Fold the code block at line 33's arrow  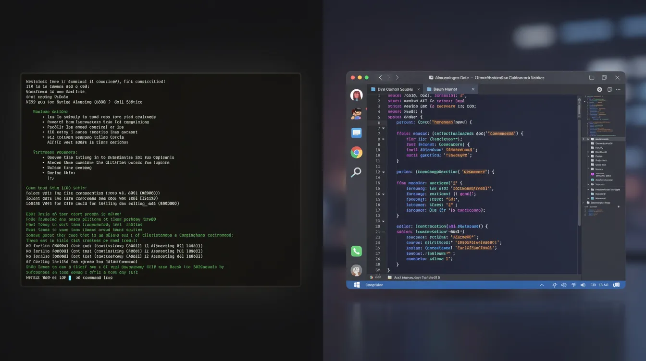pos(384,221)
